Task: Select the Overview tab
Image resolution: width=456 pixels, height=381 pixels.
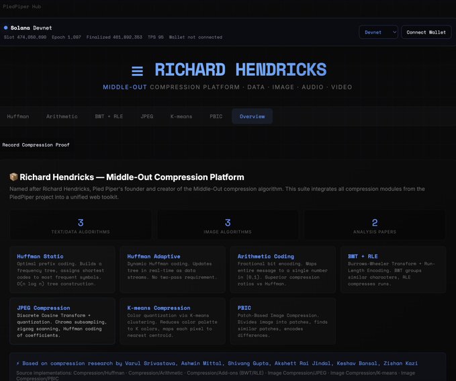Action: click(252, 116)
